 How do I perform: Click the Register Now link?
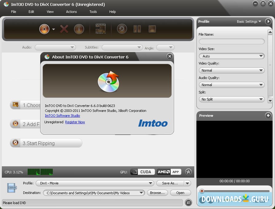[x=75, y=122]
